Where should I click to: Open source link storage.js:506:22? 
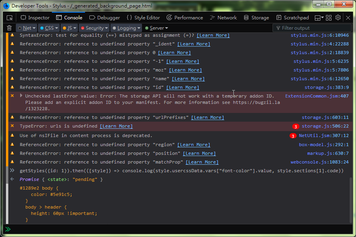point(325,126)
